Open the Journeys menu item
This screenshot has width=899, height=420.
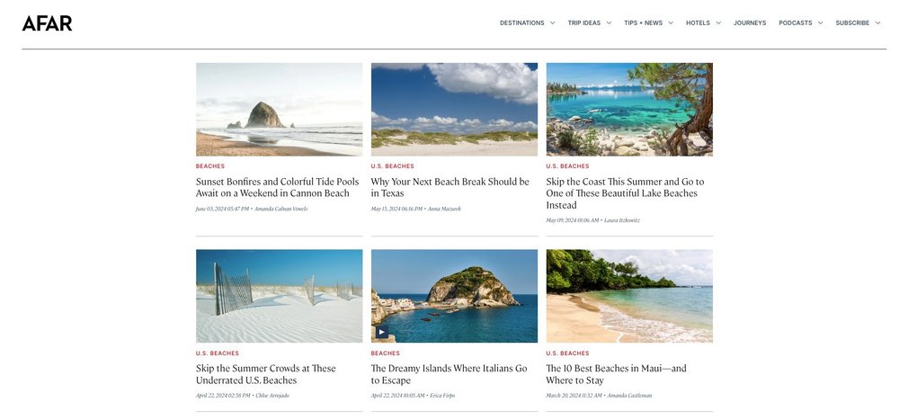point(750,23)
